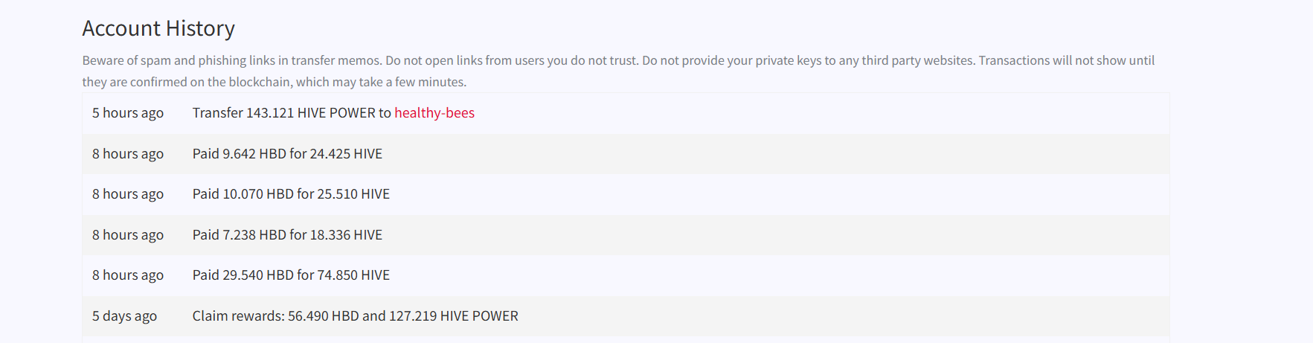Click the Account History heading

coord(158,28)
